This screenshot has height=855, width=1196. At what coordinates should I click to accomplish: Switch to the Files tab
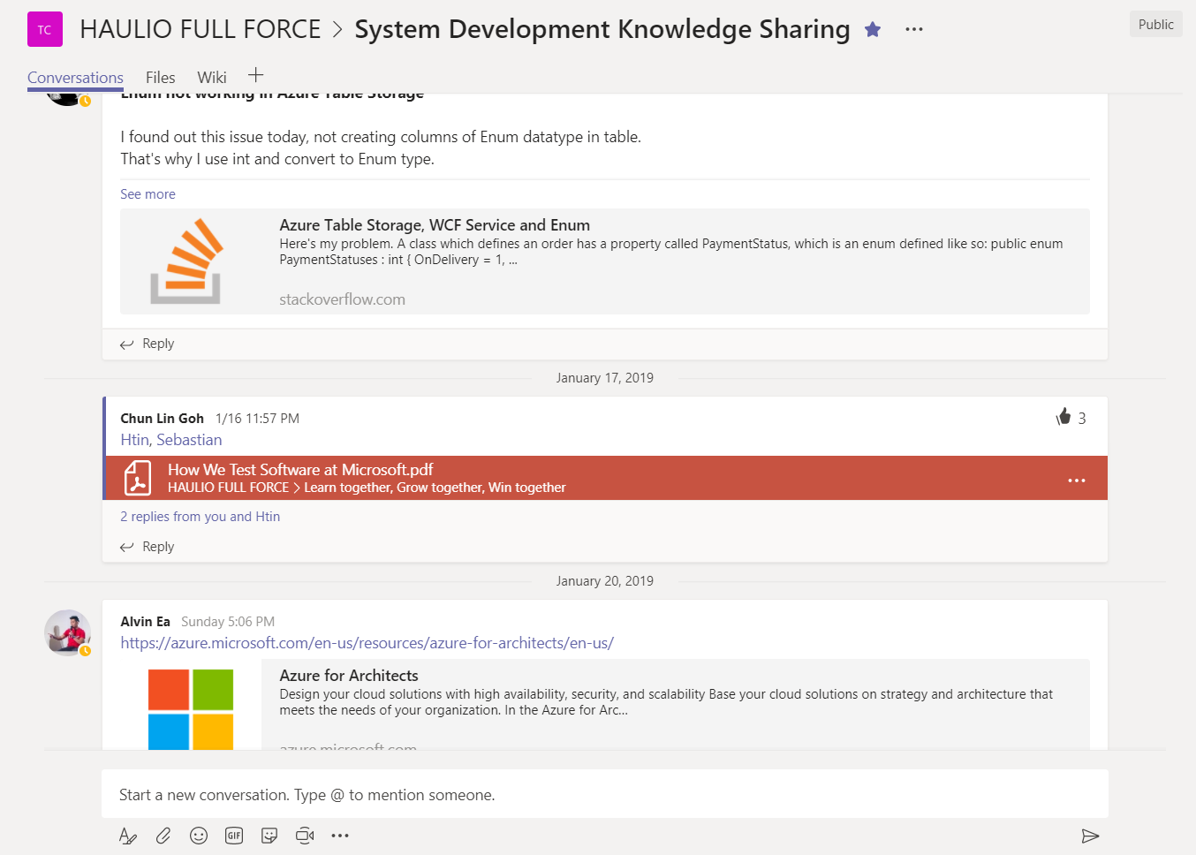click(160, 78)
